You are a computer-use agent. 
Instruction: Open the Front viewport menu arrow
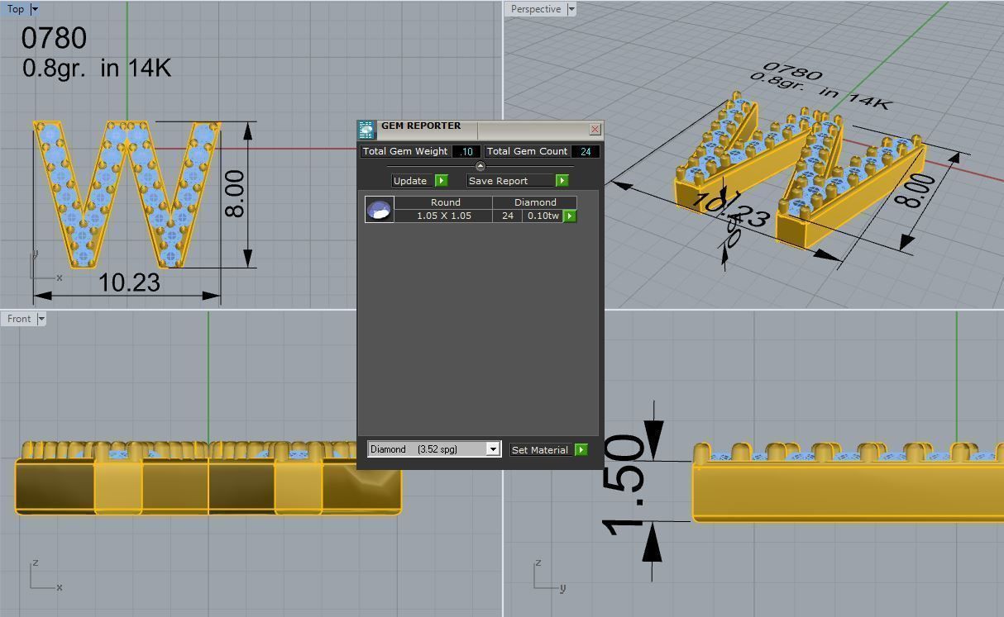pyautogui.click(x=41, y=319)
